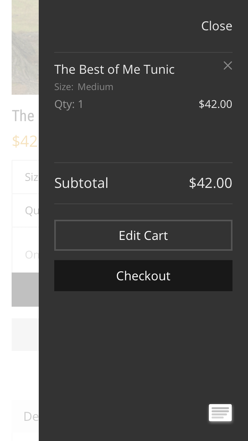Click the faded orange $42 product price

[24, 141]
